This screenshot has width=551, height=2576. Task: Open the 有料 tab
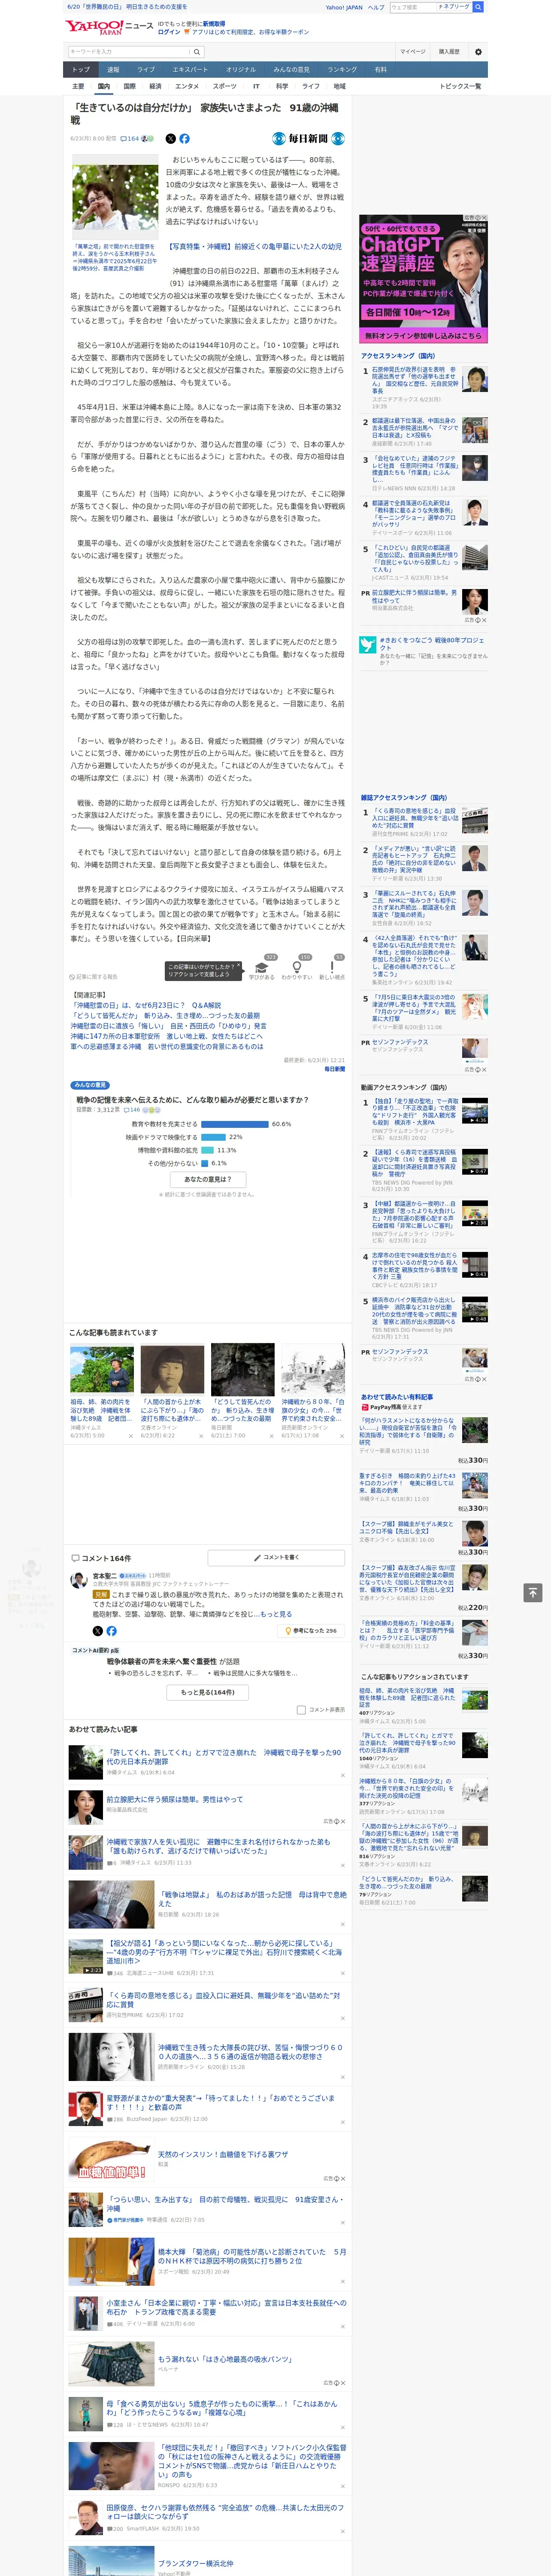380,70
